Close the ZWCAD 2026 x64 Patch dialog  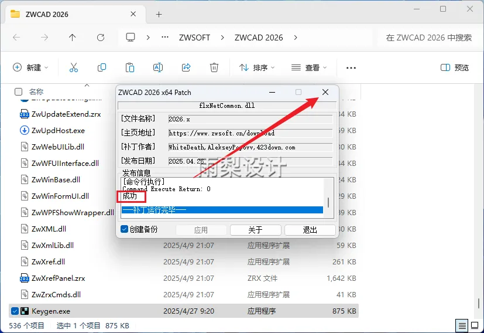[x=325, y=92]
